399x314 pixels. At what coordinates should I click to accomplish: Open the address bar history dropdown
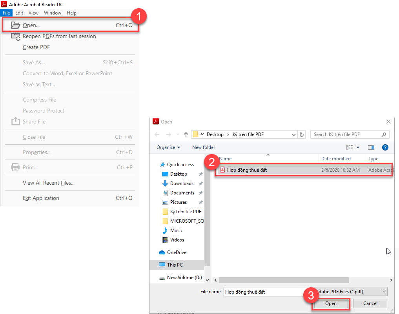tap(294, 134)
